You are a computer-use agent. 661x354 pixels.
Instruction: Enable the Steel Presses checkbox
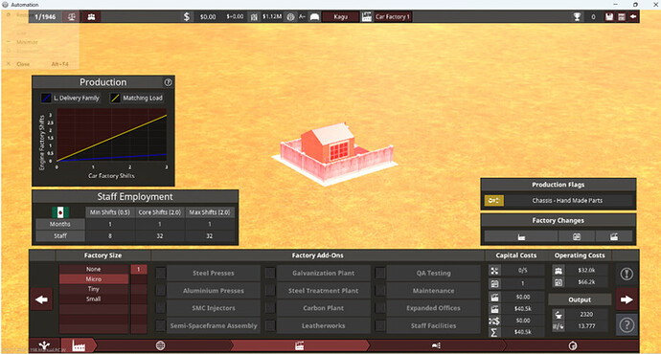point(161,274)
